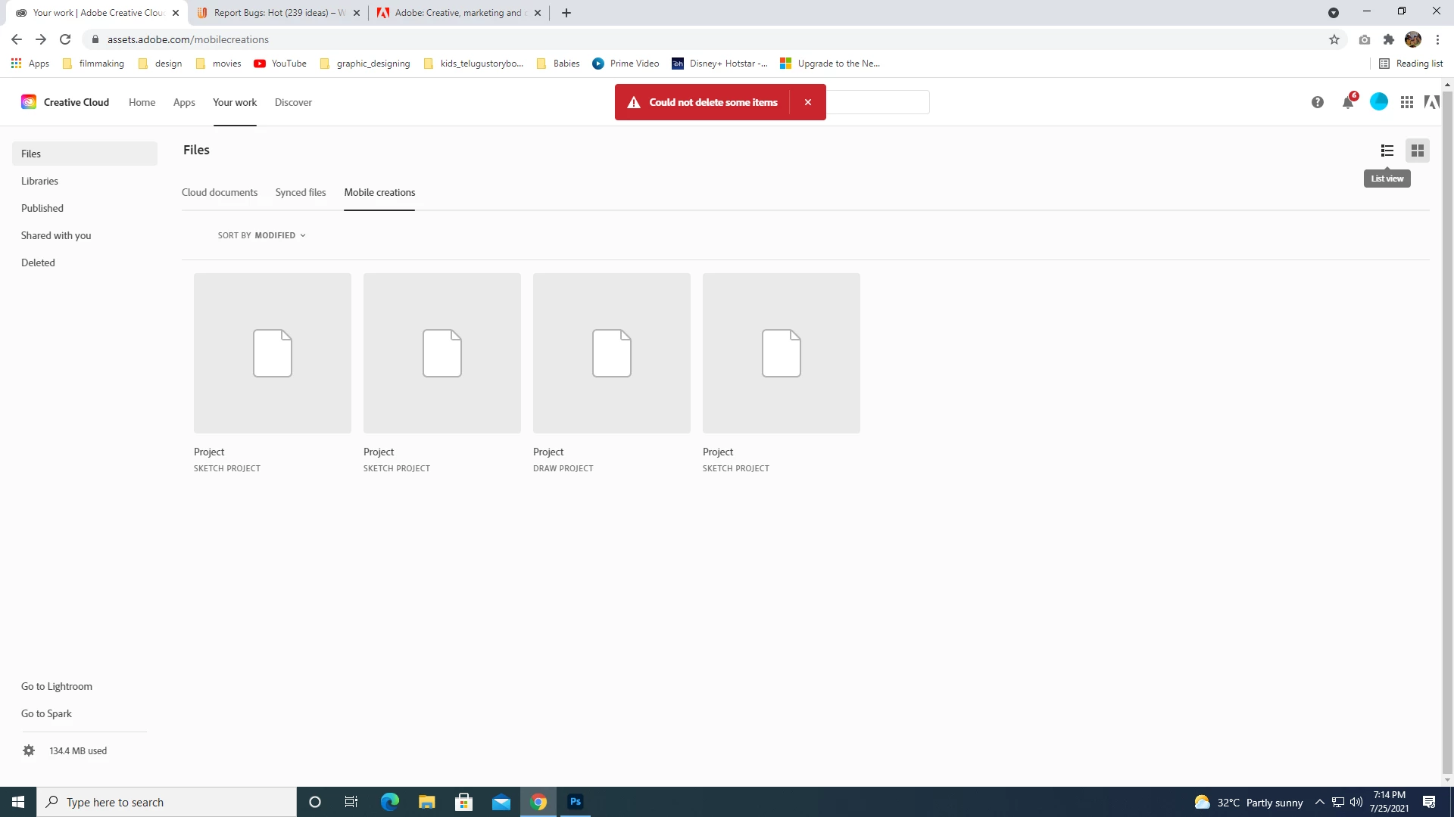Show hidden system tray icons
Screen dimensions: 1454x817
click(1319, 802)
